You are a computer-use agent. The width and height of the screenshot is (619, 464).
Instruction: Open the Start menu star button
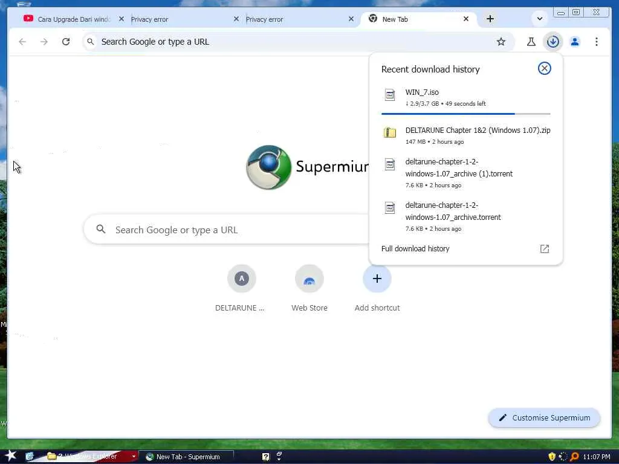pos(10,456)
